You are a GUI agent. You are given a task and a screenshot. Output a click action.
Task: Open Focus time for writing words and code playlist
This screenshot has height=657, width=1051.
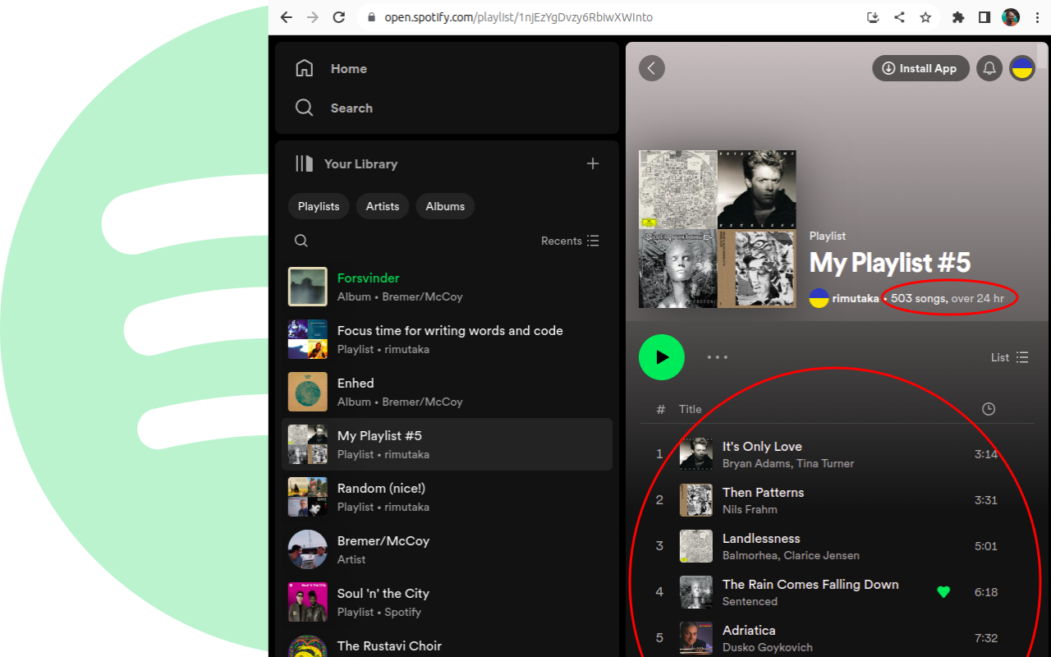[x=447, y=339]
